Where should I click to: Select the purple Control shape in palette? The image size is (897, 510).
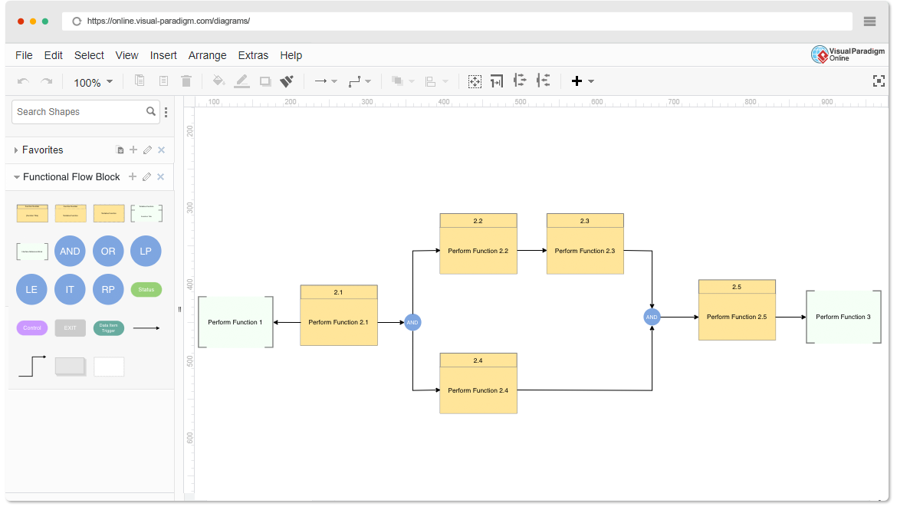coord(32,328)
